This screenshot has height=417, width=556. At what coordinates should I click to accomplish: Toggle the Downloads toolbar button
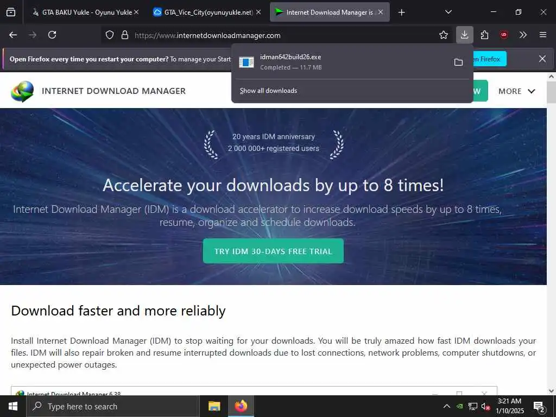(x=465, y=35)
